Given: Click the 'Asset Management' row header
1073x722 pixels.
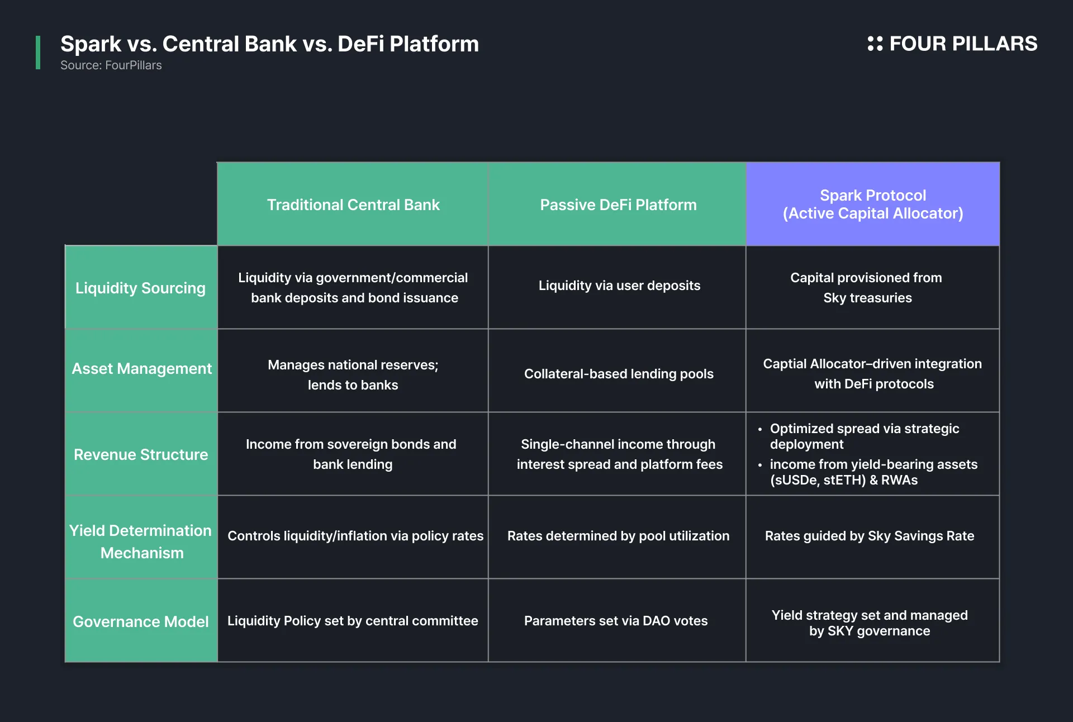Looking at the screenshot, I should (x=141, y=370).
